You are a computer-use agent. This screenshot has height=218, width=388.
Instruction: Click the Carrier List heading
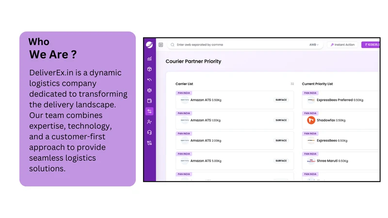[x=184, y=84]
